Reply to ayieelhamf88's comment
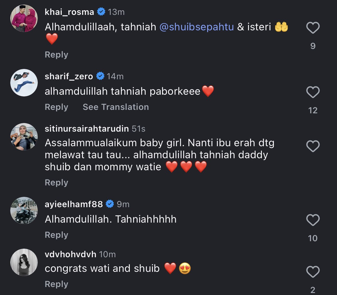This screenshot has width=337, height=295. point(56,235)
